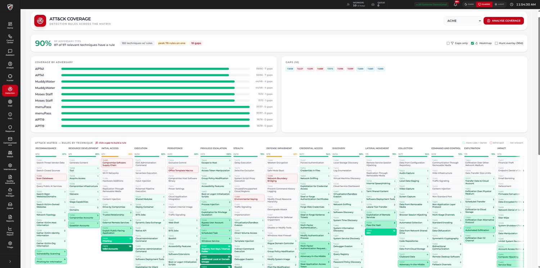Click gap chip T1137
The width and height of the screenshot is (540, 268).
300,68
